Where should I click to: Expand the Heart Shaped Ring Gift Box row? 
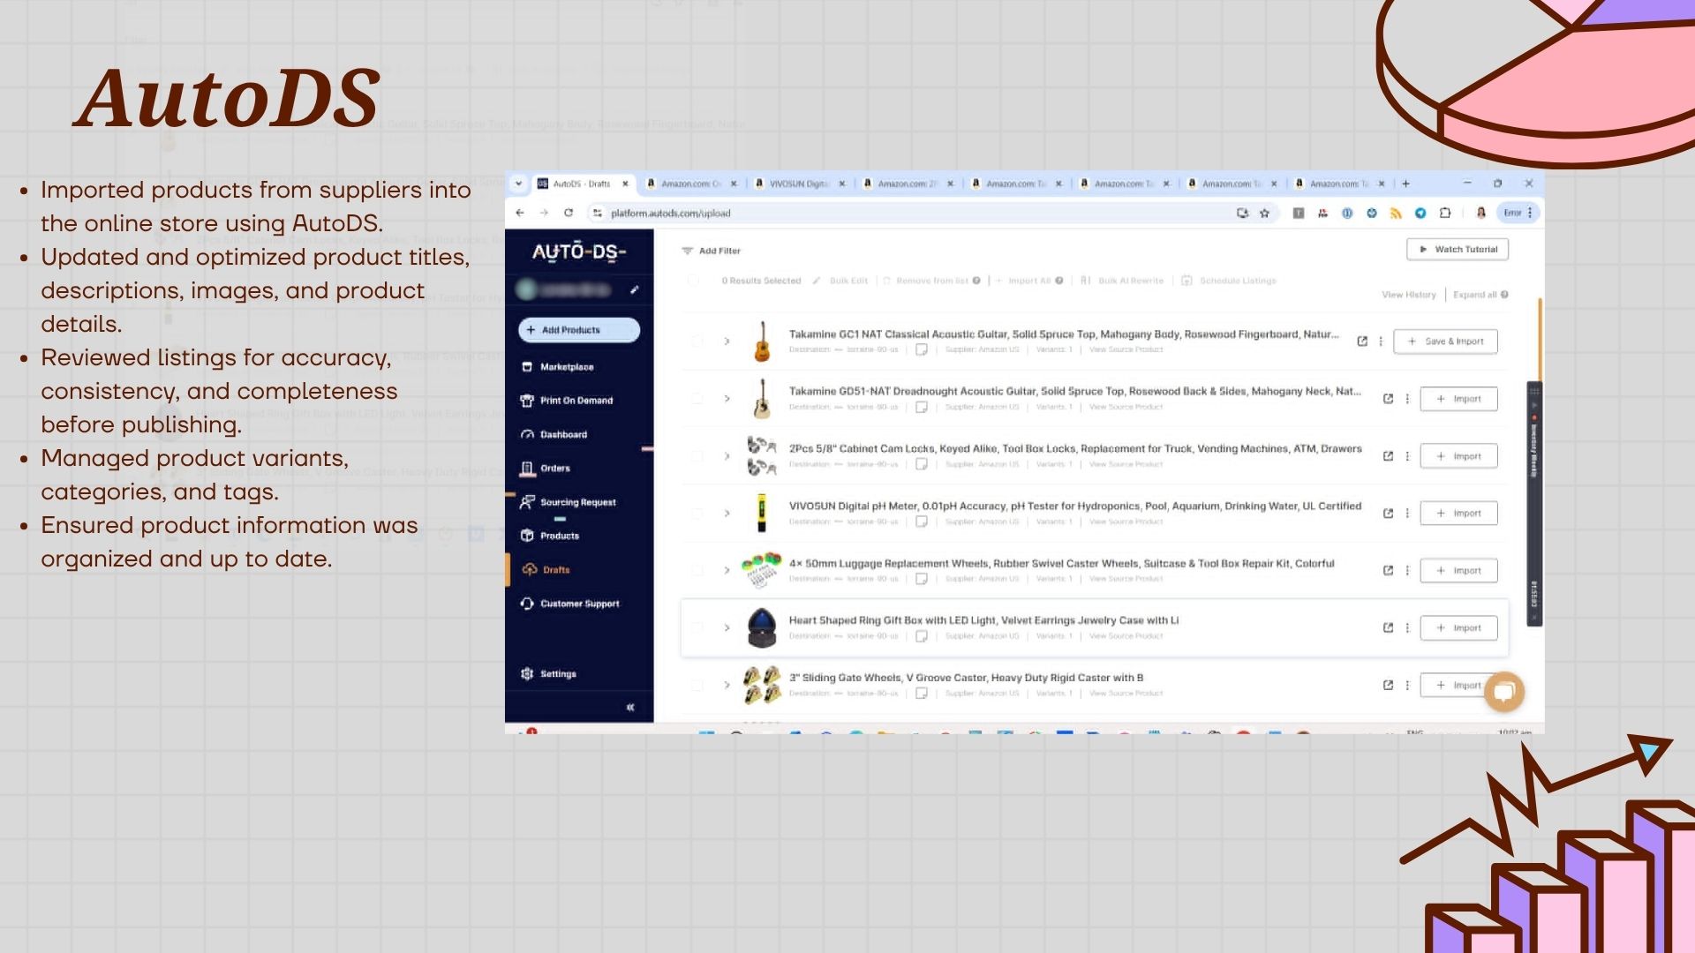click(x=727, y=628)
